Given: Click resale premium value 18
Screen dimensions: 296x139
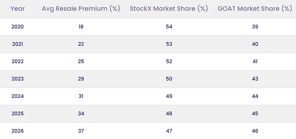Looking at the screenshot, I should 81,27.
